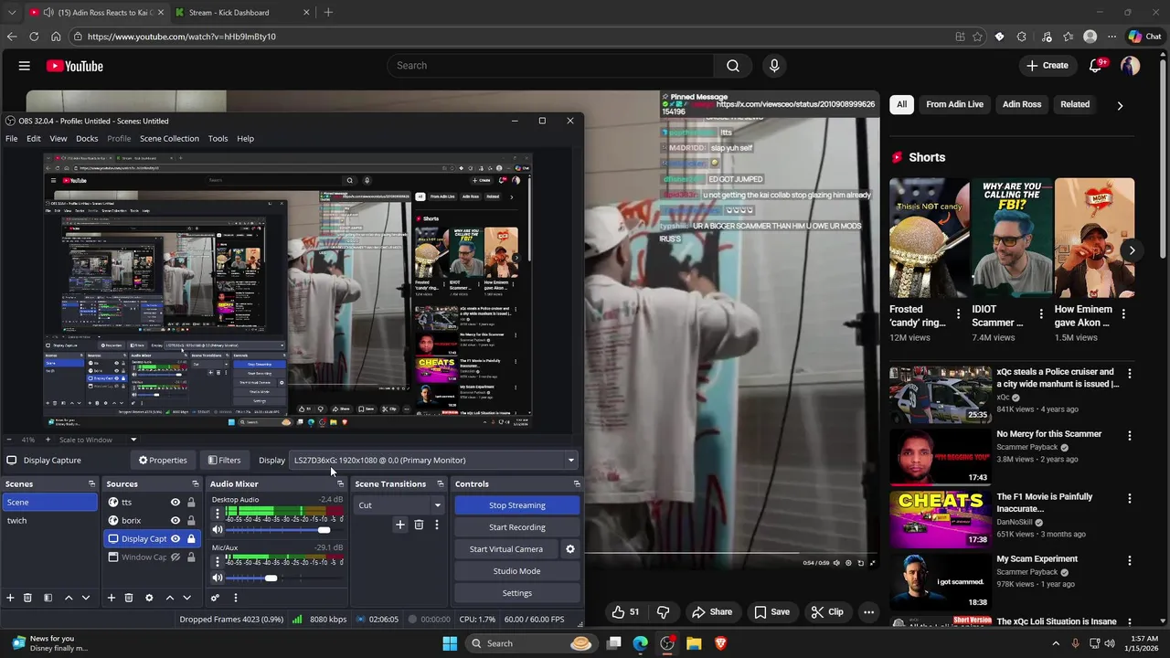Undock the Sources panel

pos(195,483)
